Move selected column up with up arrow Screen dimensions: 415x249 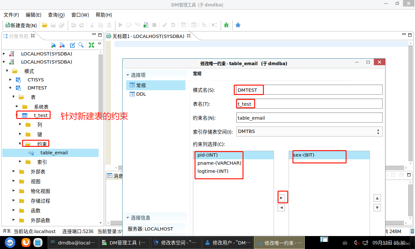[377, 198]
